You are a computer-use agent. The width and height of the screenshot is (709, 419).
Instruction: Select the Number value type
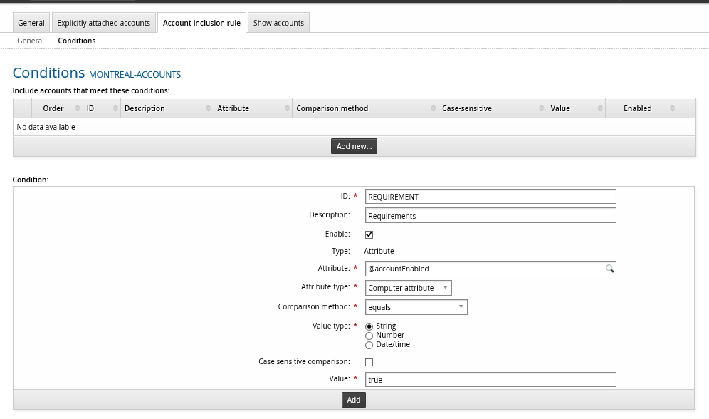pos(369,336)
